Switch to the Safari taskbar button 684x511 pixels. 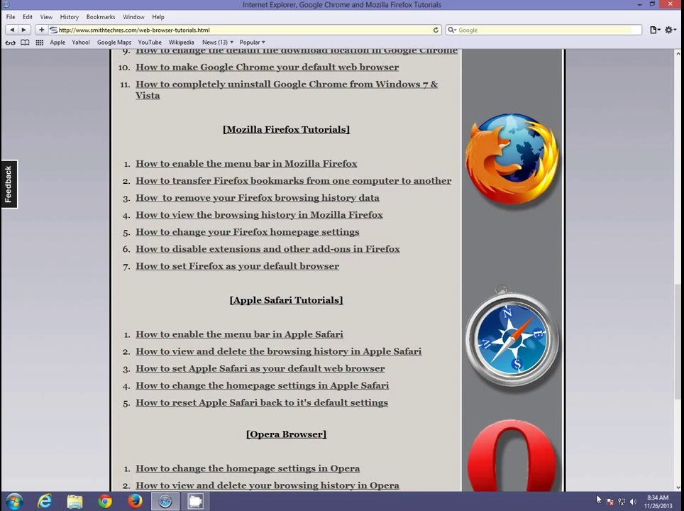click(x=165, y=501)
